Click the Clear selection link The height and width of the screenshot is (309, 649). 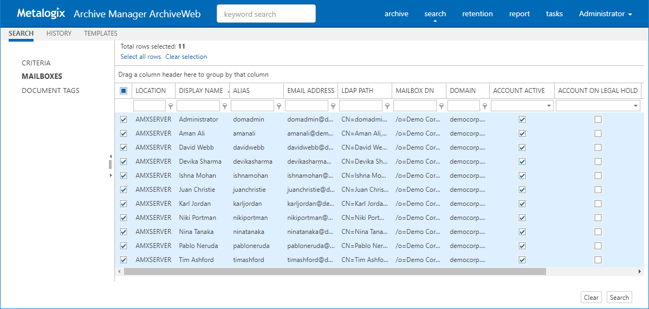click(x=186, y=57)
